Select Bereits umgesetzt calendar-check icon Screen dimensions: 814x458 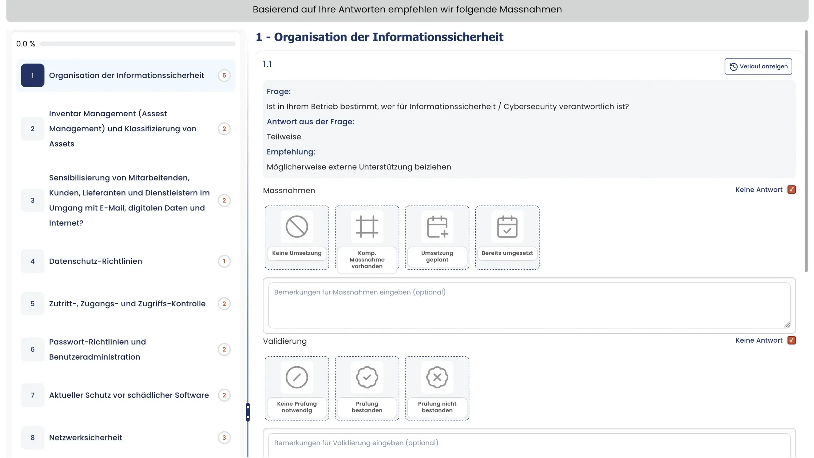pos(507,226)
